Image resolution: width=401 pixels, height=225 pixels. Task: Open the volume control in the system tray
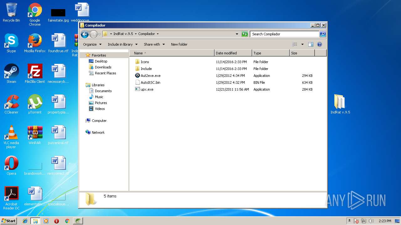[x=372, y=221]
